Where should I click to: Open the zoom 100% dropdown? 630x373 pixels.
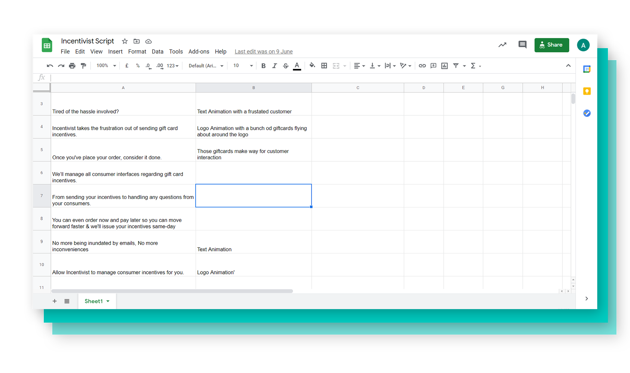click(x=106, y=66)
